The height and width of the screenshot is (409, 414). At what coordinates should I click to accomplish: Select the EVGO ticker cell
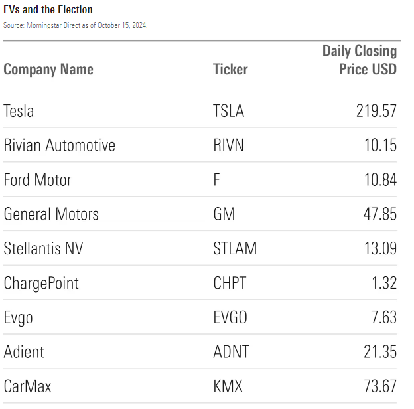point(230,318)
